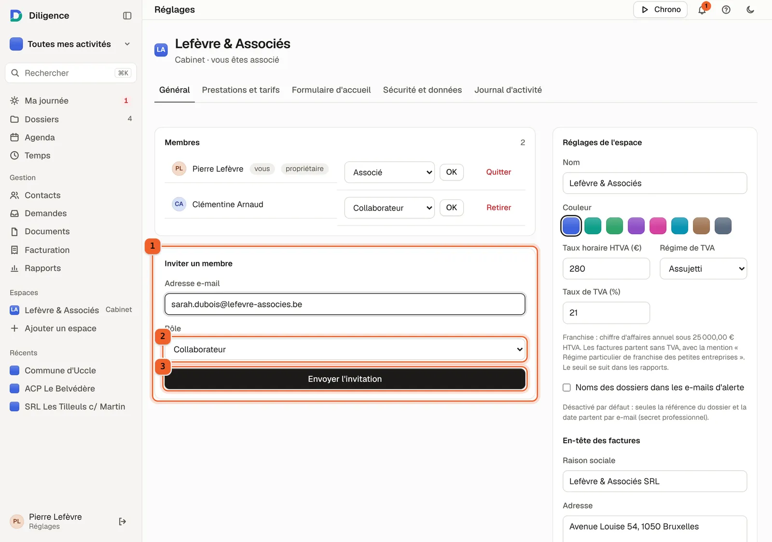The height and width of the screenshot is (542, 772).
Task: Open Clémentine Arnaud's role dropdown (Collaborateur)
Action: (389, 208)
